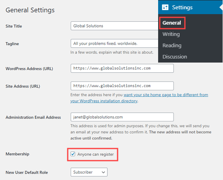The image size is (223, 180).
Task: Click the Tagline text field
Action: 114,44
